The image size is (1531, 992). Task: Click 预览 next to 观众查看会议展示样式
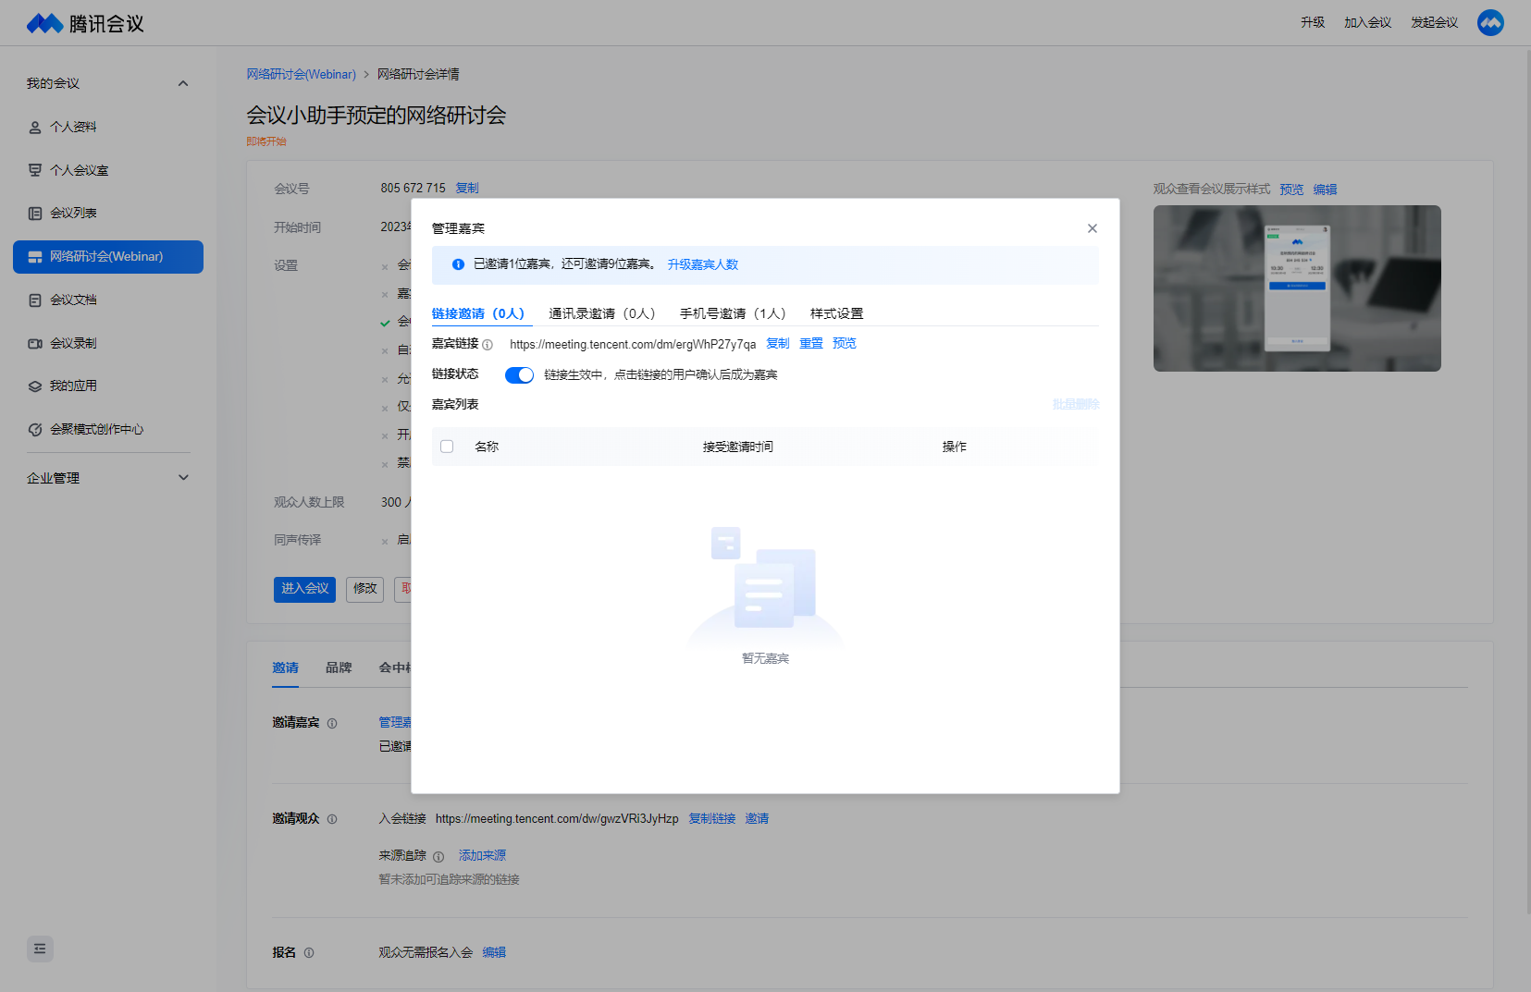[1291, 190]
